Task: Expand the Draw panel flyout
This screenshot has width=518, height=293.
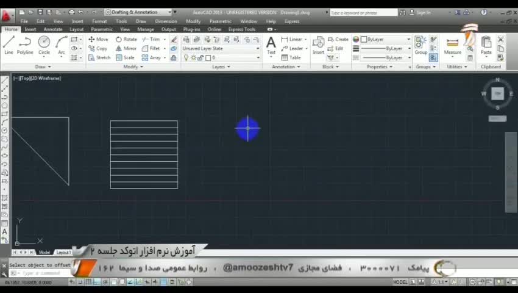Action: click(41, 67)
